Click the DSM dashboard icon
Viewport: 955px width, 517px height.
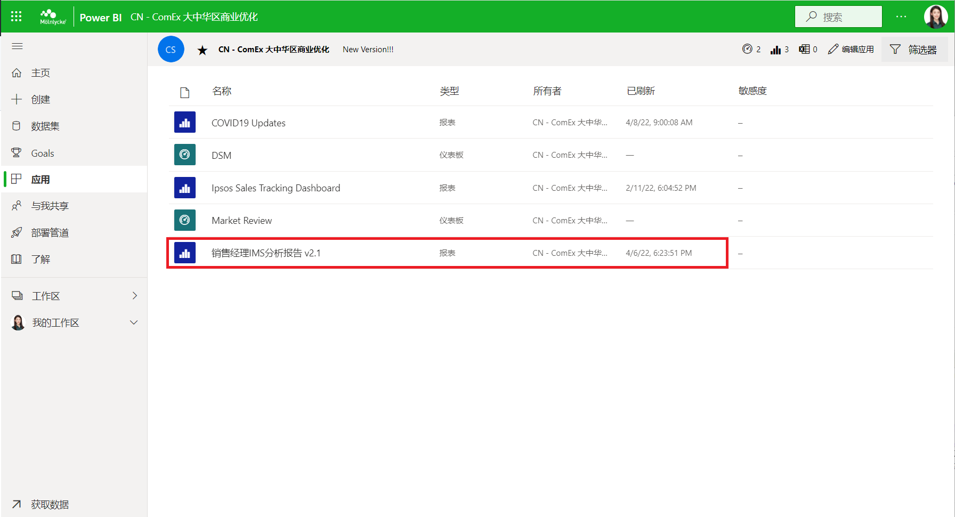[x=185, y=155]
